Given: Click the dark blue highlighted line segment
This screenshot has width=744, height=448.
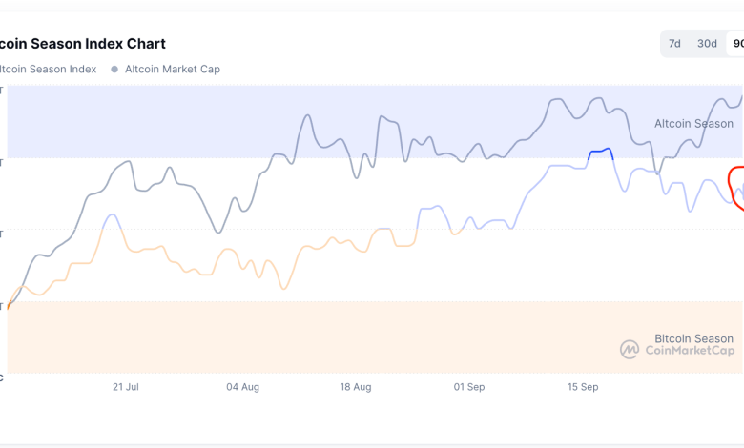Looking at the screenshot, I should click(x=601, y=152).
